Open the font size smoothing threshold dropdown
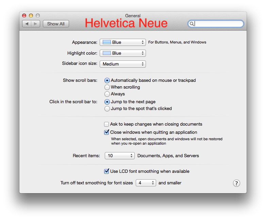 click(x=146, y=183)
